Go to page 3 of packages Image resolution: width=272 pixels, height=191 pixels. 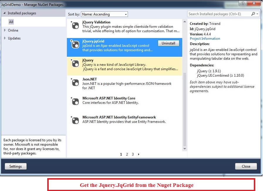pos(133,154)
